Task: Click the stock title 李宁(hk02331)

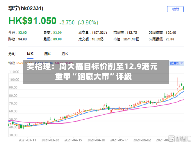Action: tap(26, 8)
